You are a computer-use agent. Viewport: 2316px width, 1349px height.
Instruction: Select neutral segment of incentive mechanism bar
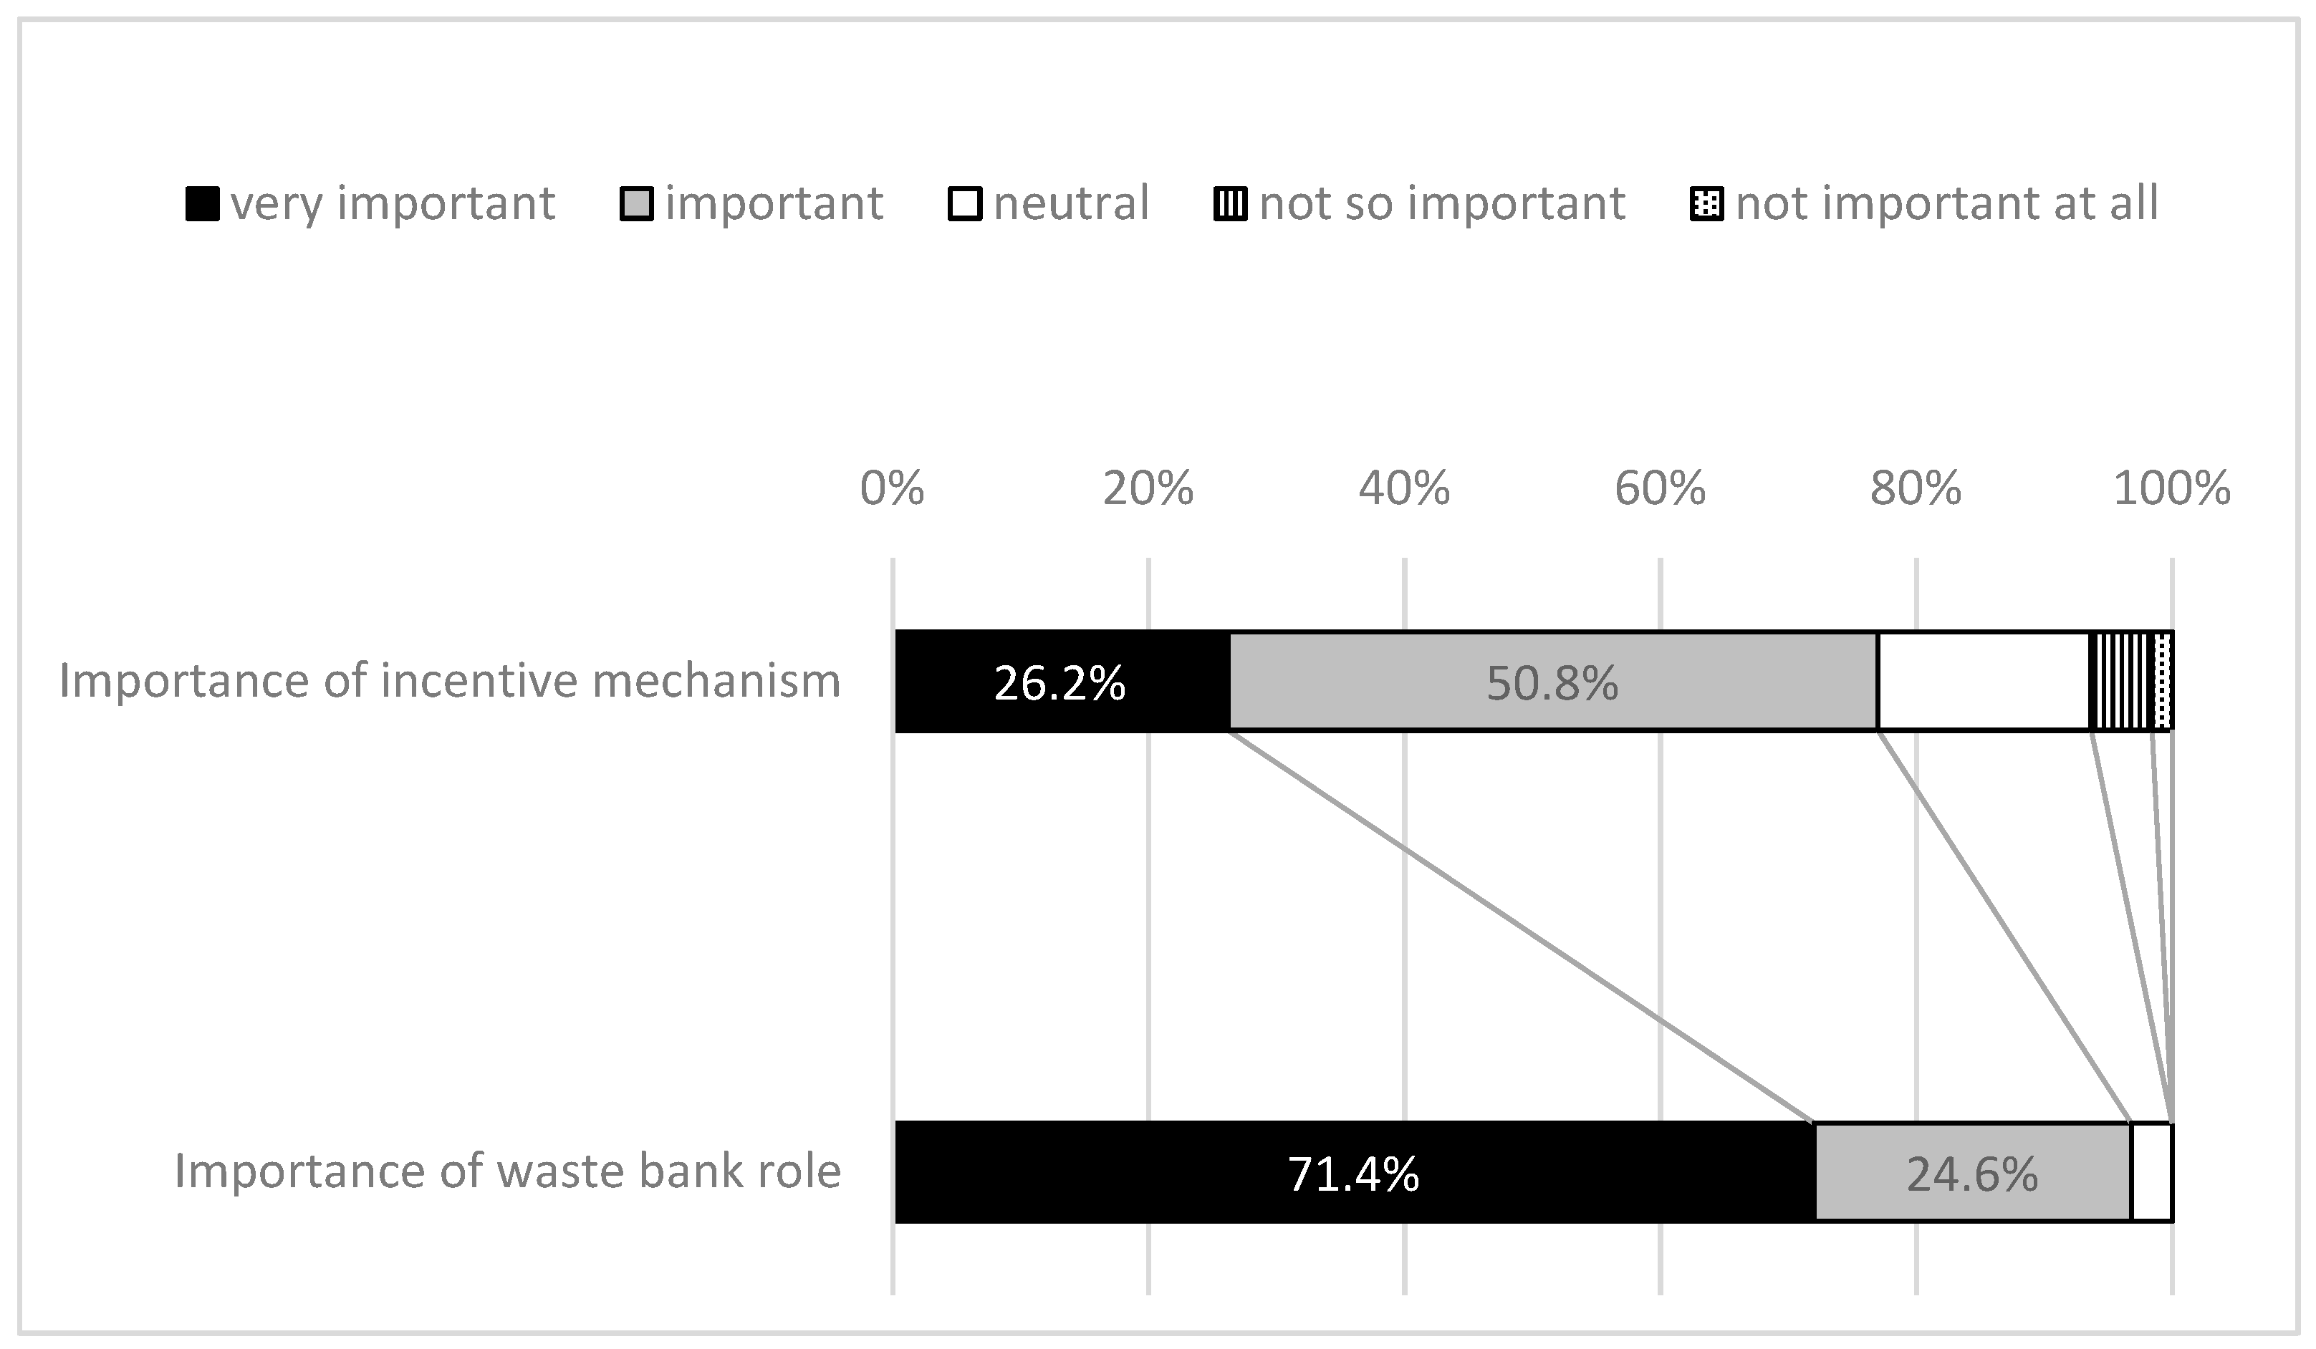click(x=1984, y=682)
